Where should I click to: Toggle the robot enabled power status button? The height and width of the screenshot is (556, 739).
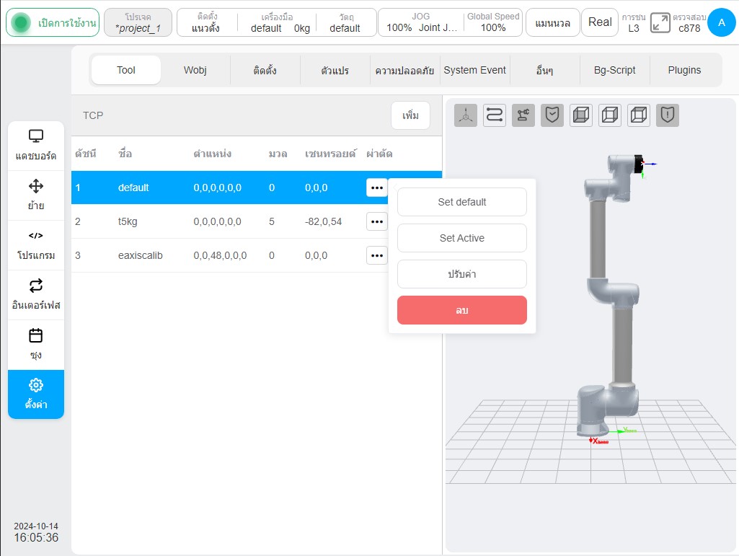click(53, 22)
